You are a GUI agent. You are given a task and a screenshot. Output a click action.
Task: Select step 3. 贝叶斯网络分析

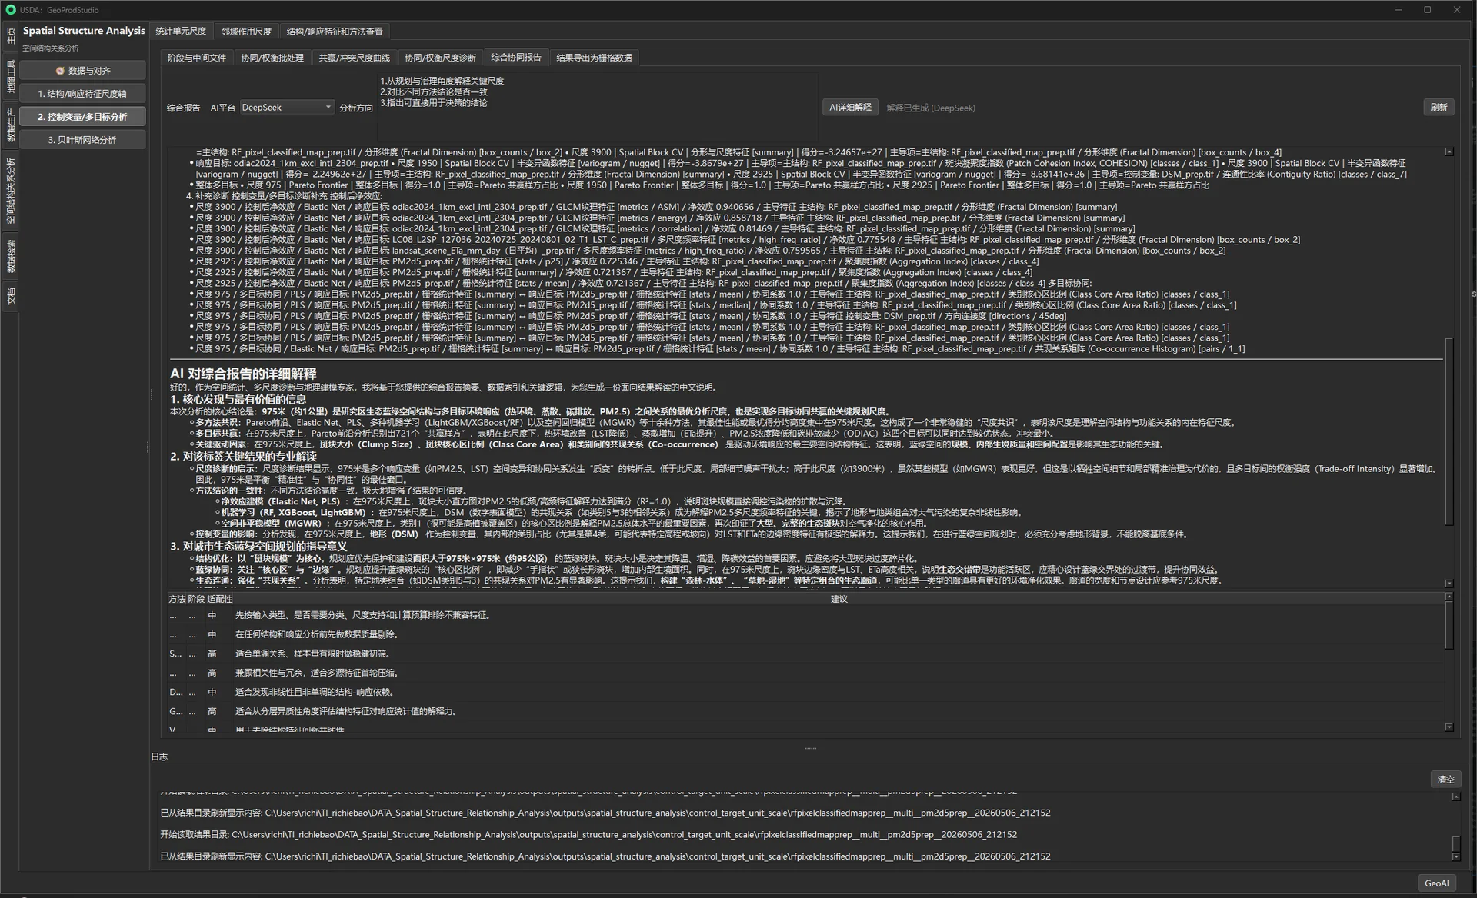click(x=82, y=140)
